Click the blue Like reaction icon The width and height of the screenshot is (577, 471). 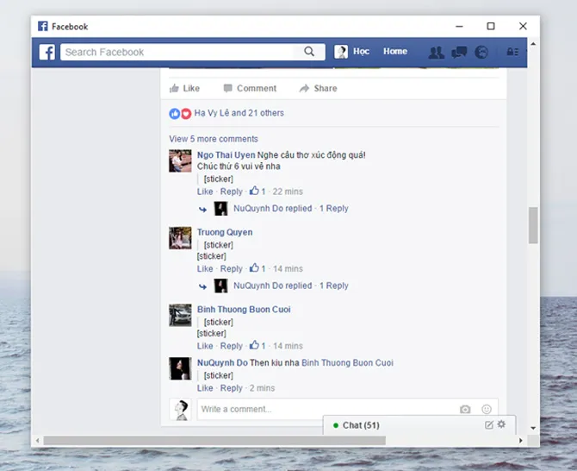point(175,114)
